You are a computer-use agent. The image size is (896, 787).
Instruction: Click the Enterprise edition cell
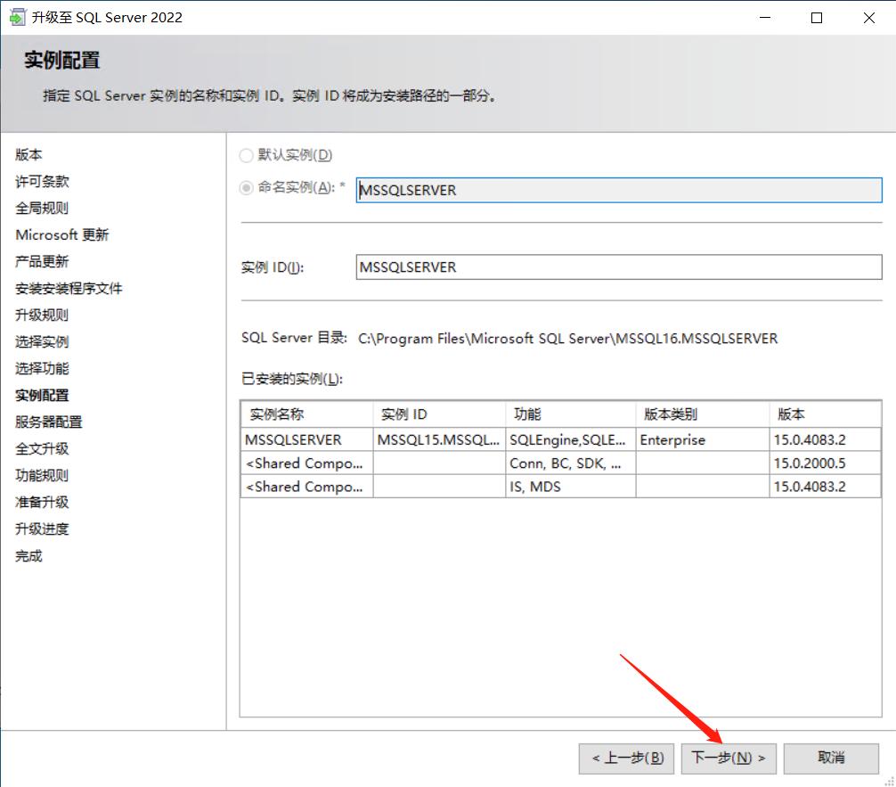click(703, 439)
